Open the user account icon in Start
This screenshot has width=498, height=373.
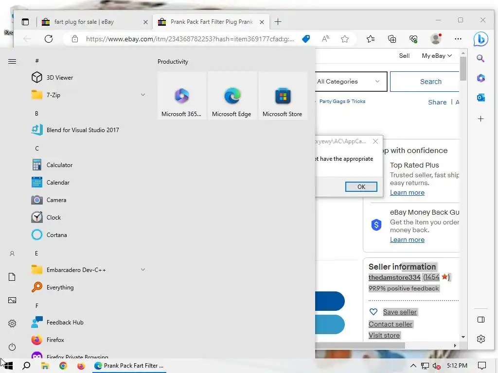[x=12, y=254]
